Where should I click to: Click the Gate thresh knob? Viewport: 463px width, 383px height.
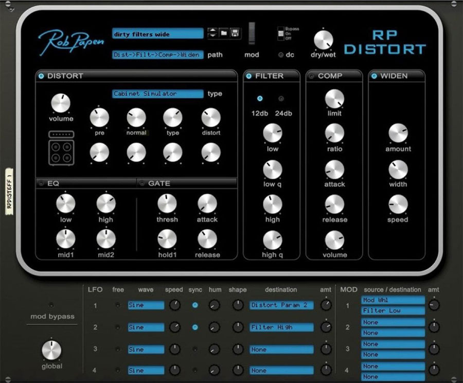(167, 204)
